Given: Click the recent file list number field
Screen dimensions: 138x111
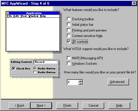Looking at the screenshot, I should coord(73,82).
